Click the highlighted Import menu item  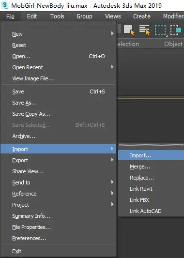(59, 149)
